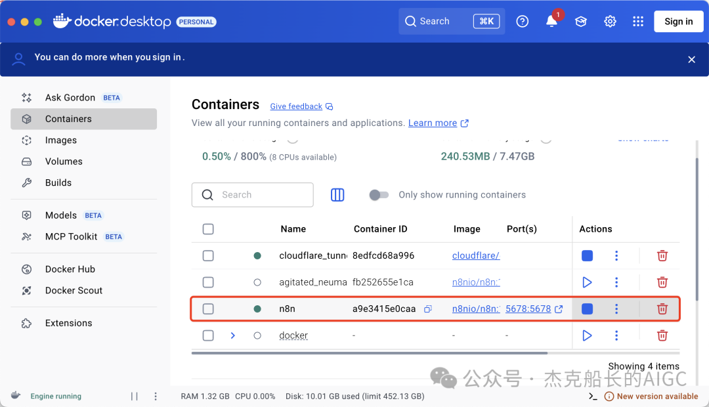This screenshot has height=407, width=709.
Task: Dismiss the sign-in banner
Action: [x=691, y=59]
